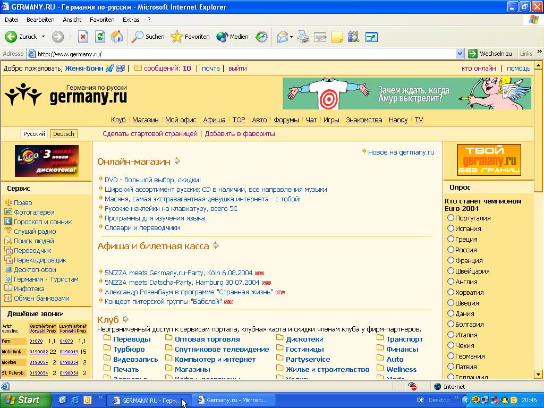Open the Lago дискотека banner thumbnail

(x=47, y=161)
